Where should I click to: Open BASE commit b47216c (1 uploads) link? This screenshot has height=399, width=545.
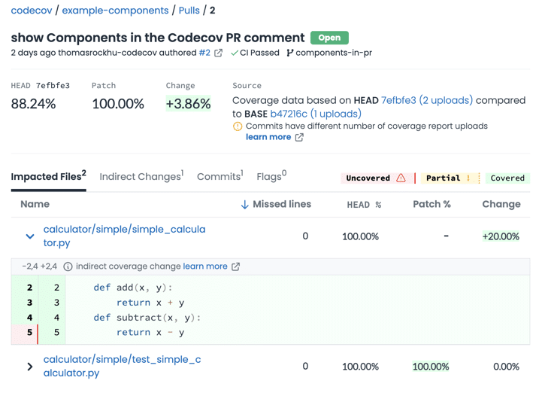point(316,114)
